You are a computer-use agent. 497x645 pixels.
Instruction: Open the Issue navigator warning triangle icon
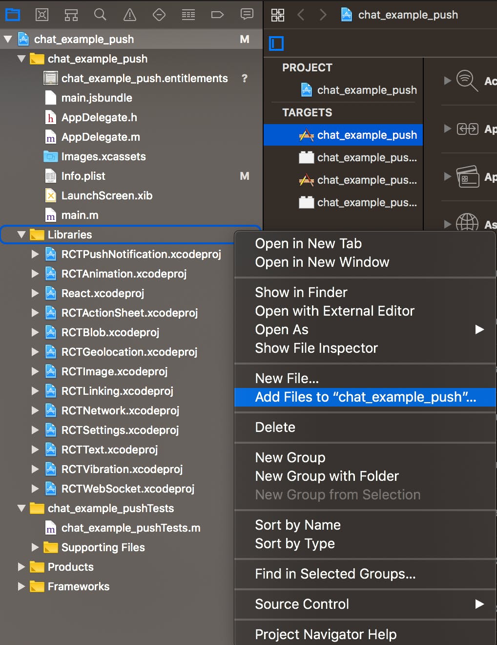[x=129, y=14]
